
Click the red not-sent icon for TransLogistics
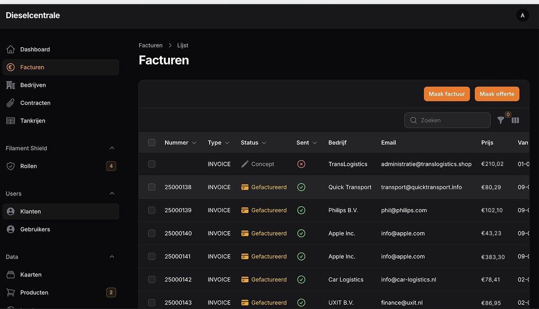click(x=301, y=164)
